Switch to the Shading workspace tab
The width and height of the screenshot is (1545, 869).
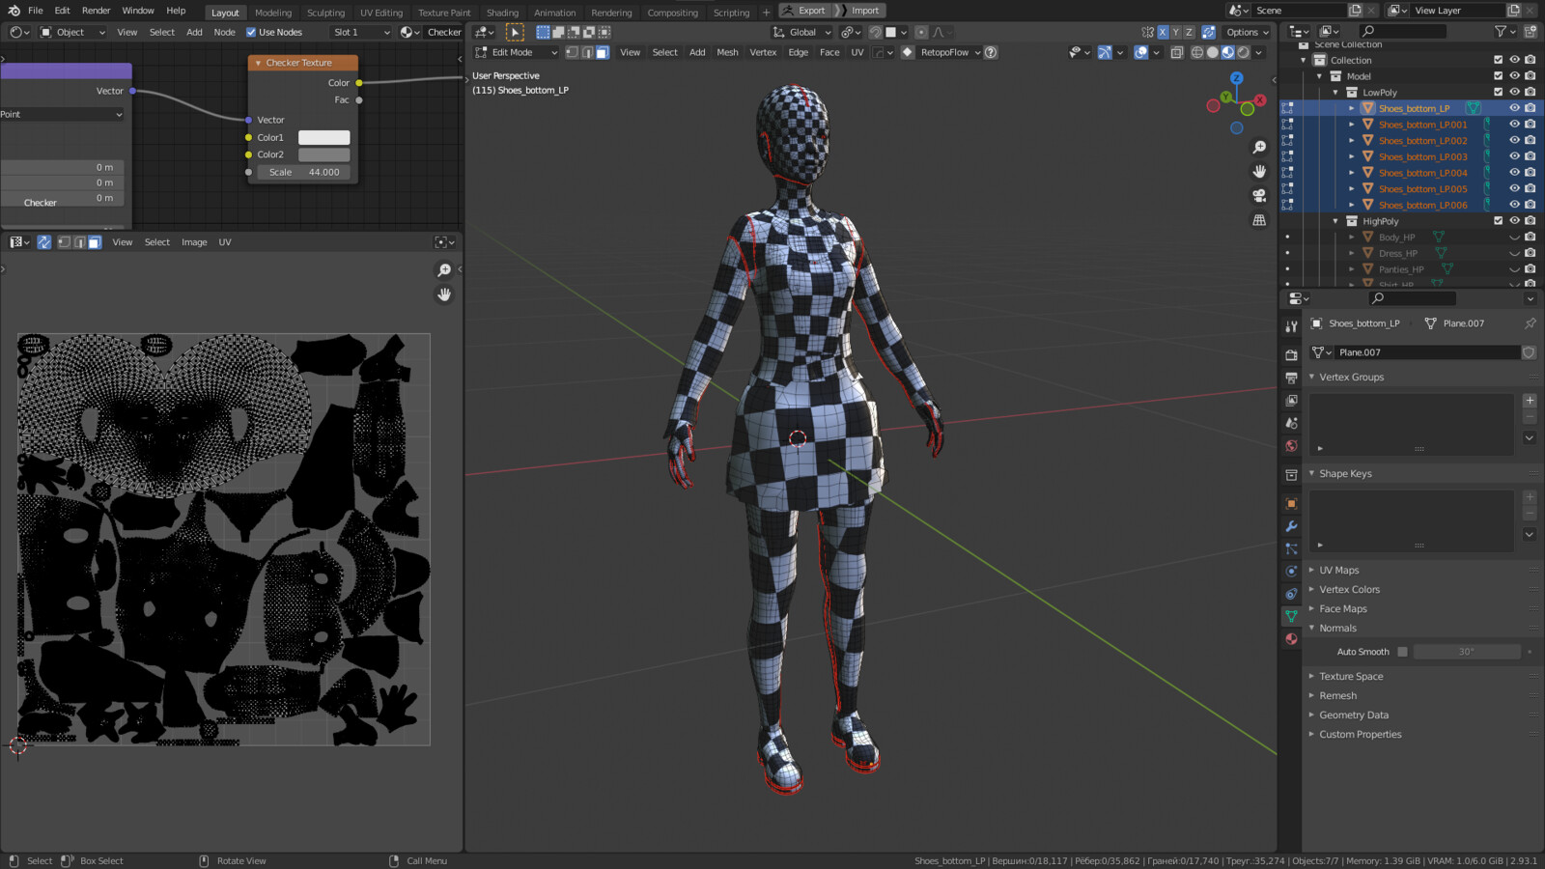[502, 11]
